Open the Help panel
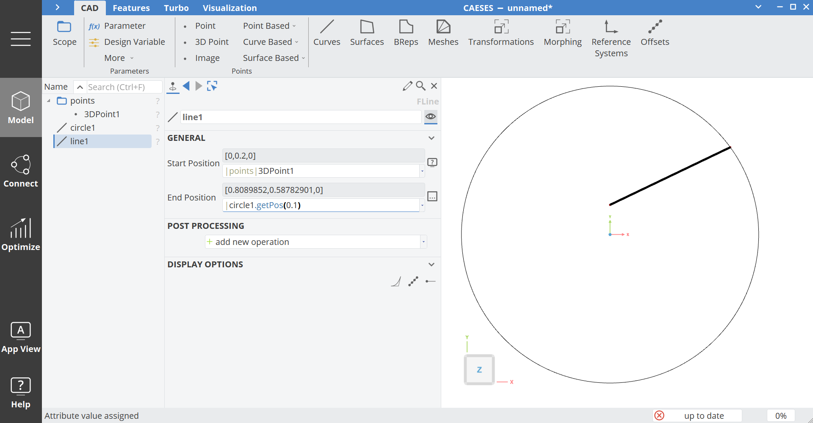This screenshot has height=423, width=813. 21,393
